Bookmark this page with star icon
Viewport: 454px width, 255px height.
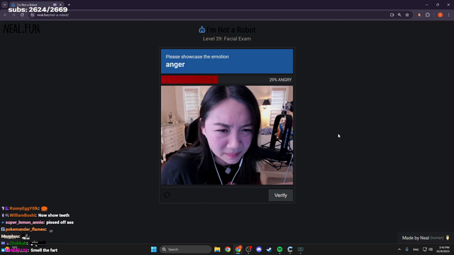[407, 15]
